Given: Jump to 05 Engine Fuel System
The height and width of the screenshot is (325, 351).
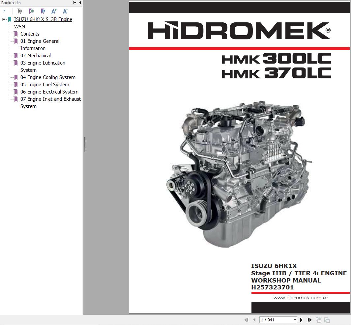Looking at the screenshot, I should point(44,85).
